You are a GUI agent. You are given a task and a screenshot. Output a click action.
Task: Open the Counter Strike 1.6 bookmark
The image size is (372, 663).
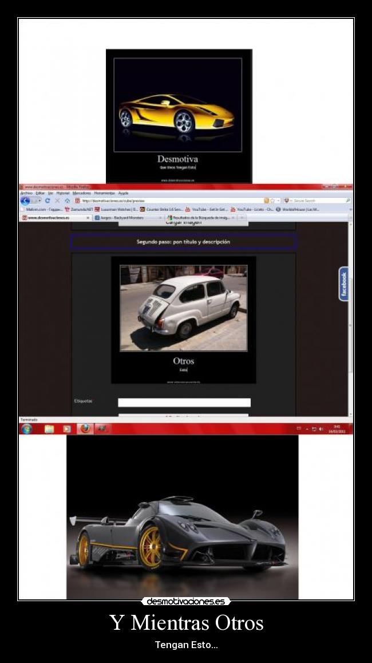point(164,209)
